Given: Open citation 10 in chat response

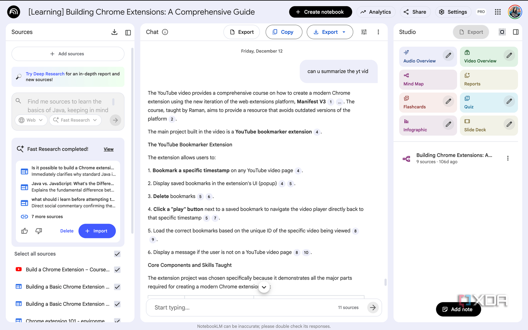Looking at the screenshot, I should pos(306,253).
